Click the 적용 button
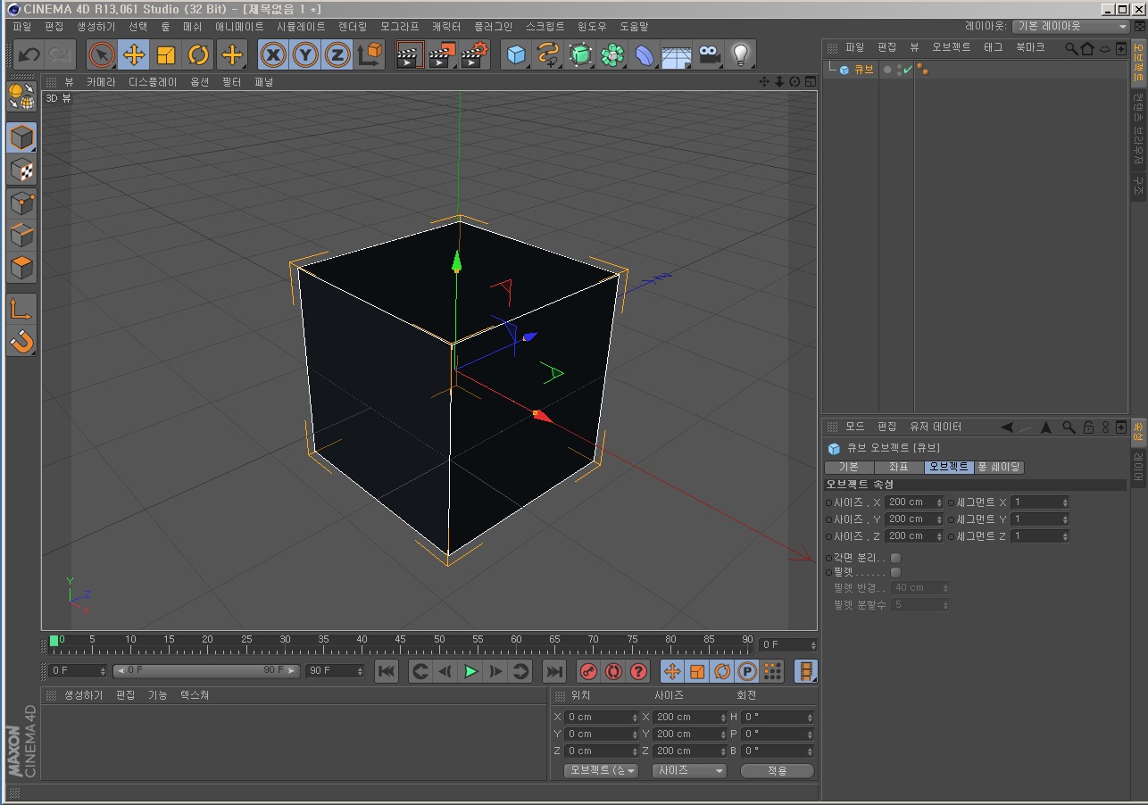The height and width of the screenshot is (805, 1148). tap(778, 770)
